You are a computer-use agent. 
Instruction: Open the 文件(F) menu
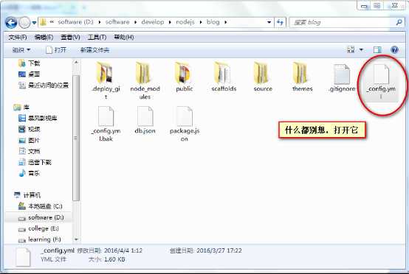[x=18, y=38]
